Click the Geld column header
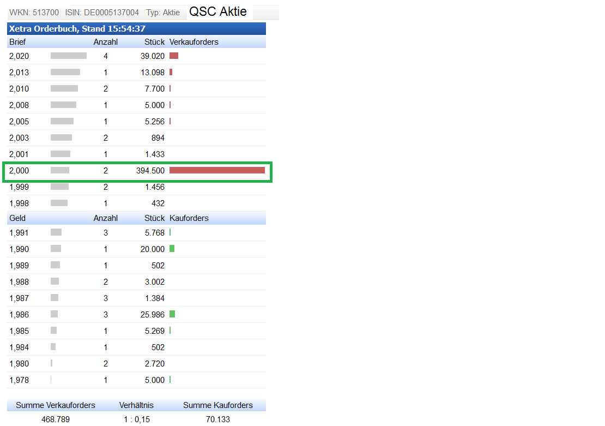The image size is (605, 426). 17,218
